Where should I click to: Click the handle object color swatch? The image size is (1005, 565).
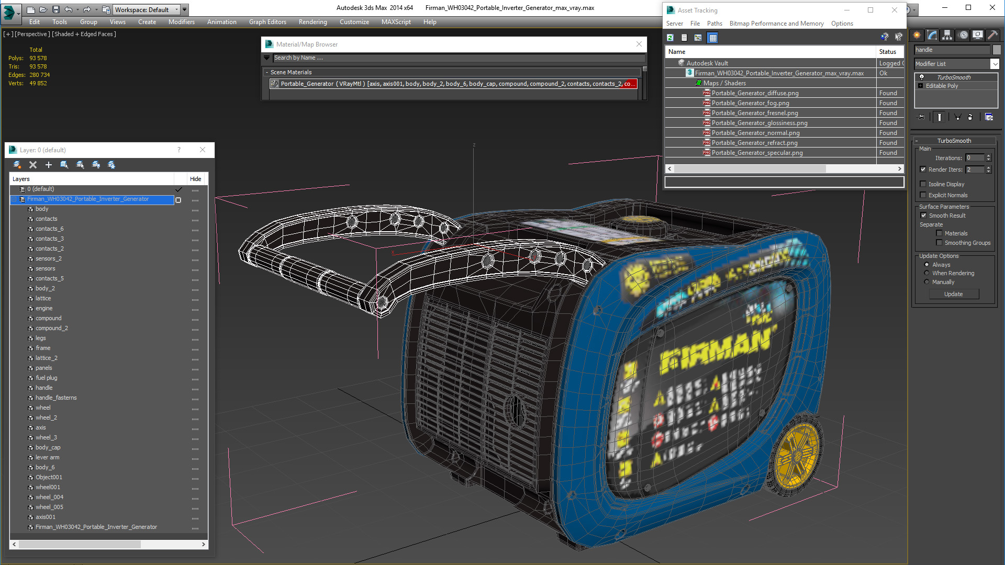(x=997, y=50)
